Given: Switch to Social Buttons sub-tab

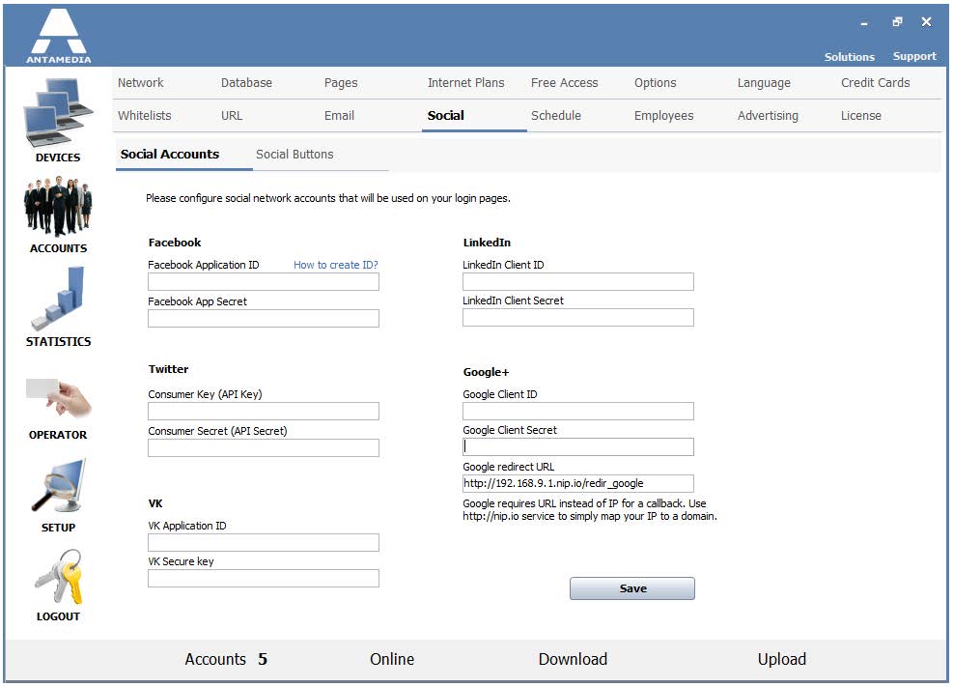Looking at the screenshot, I should coord(294,155).
